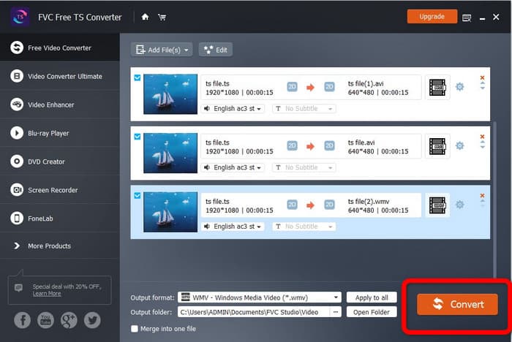This screenshot has height=342, width=512.
Task: Click the home icon in title bar
Action: click(x=145, y=17)
